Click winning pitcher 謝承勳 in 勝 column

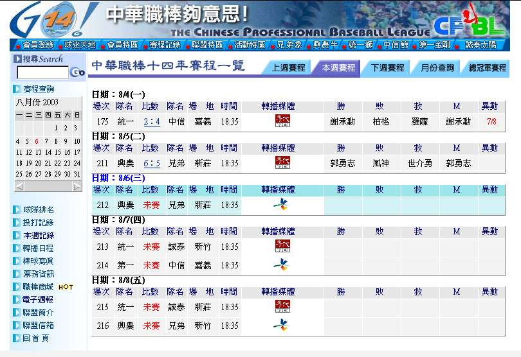coord(343,122)
